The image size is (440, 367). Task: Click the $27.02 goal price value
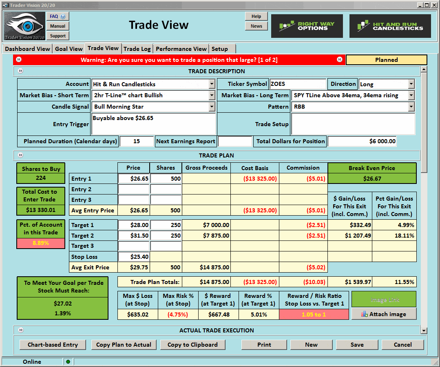tap(62, 304)
